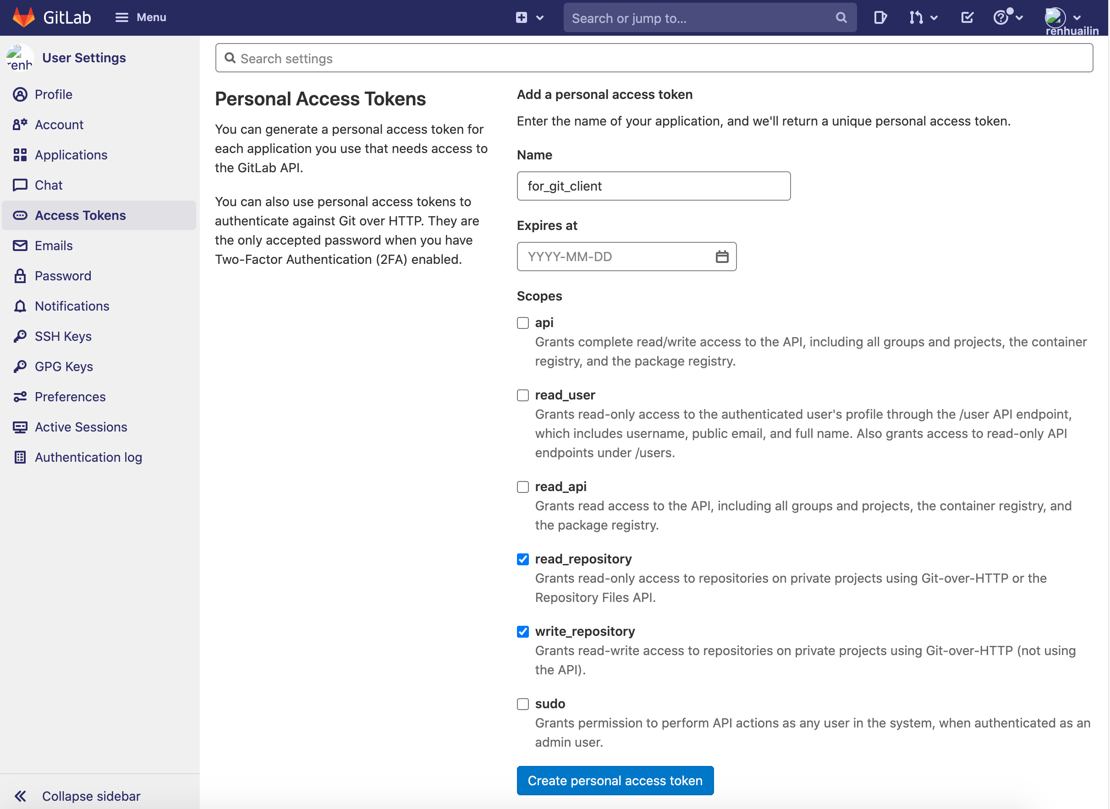Click the search settings magnifier icon
The height and width of the screenshot is (809, 1110).
coord(230,58)
